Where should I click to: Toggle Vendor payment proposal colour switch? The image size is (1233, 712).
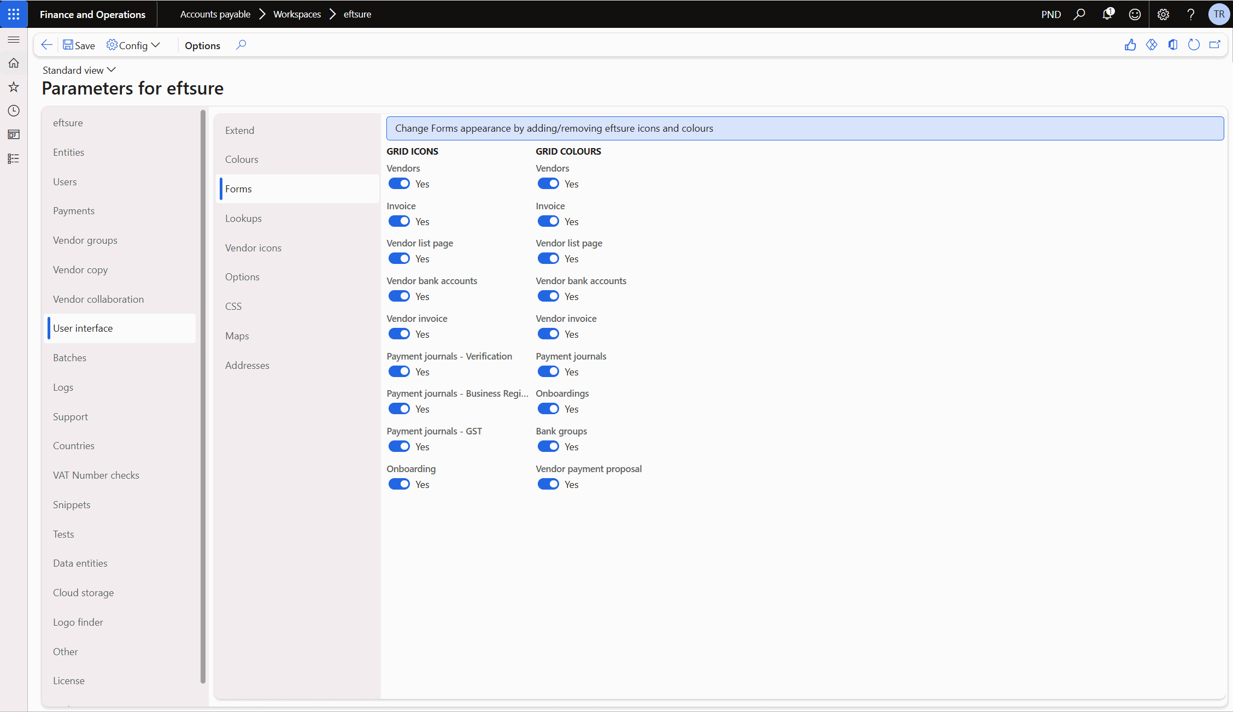point(548,484)
